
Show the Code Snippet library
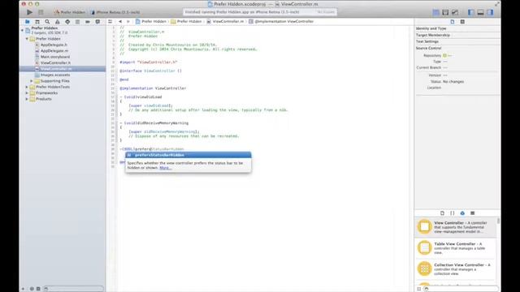(x=453, y=213)
